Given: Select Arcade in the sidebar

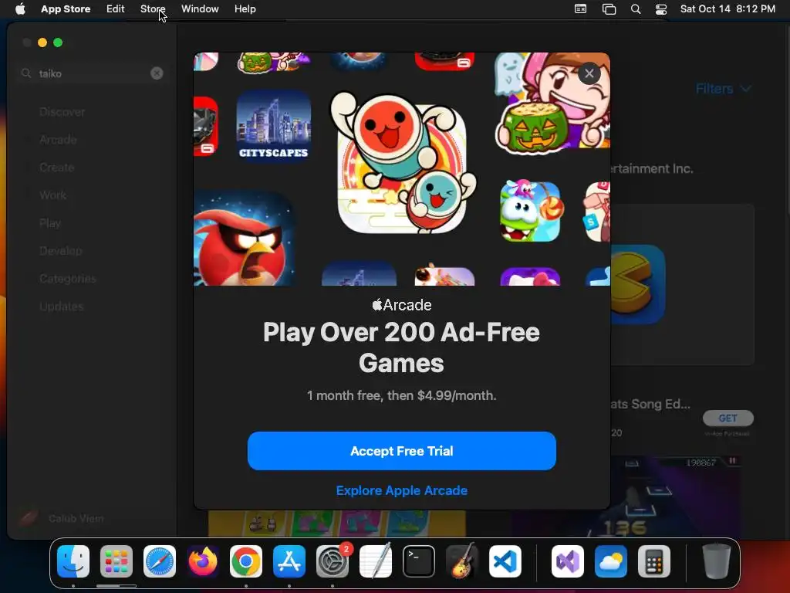Looking at the screenshot, I should point(58,140).
